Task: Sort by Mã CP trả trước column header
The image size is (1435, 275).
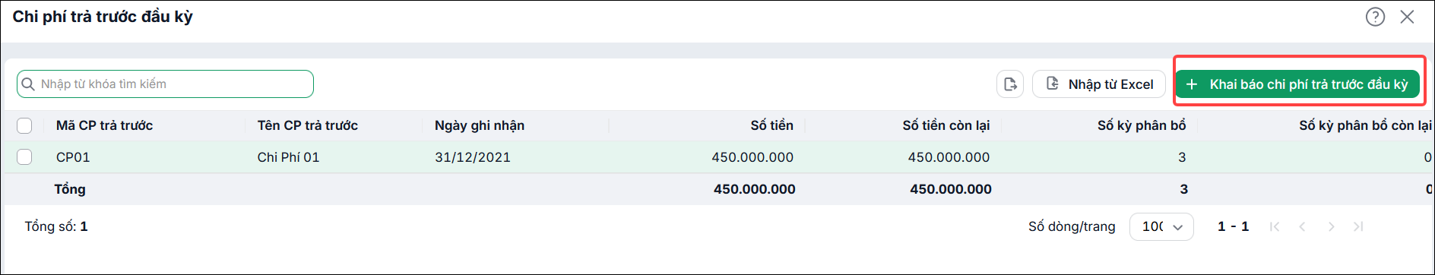Action: (104, 125)
